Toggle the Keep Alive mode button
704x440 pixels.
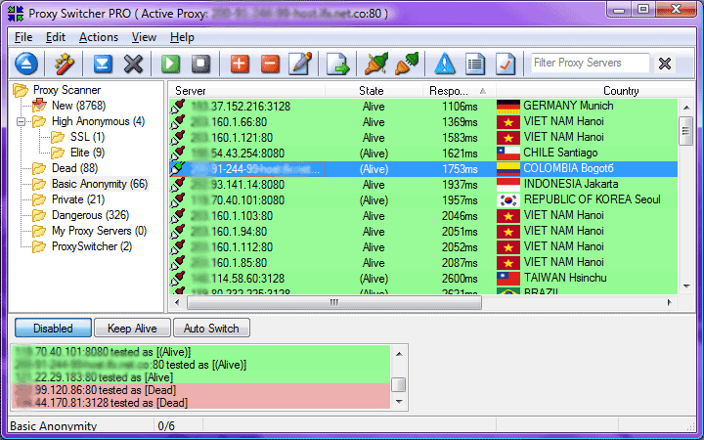tap(132, 329)
